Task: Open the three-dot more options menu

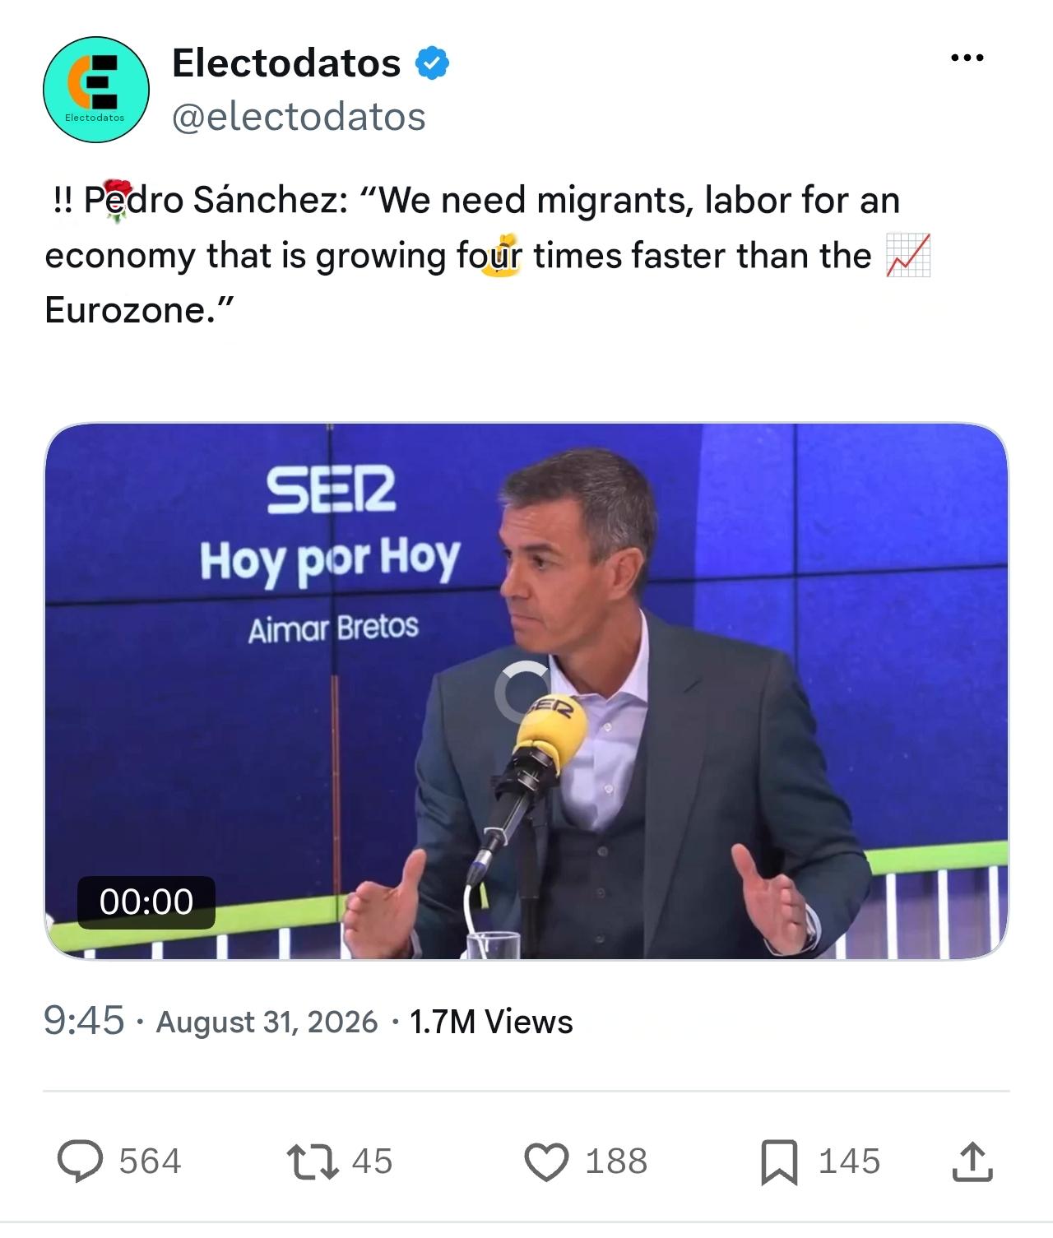Action: (967, 58)
